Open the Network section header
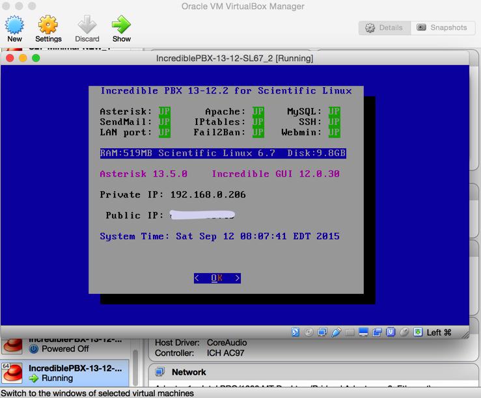This screenshot has width=481, height=398. coord(313,372)
